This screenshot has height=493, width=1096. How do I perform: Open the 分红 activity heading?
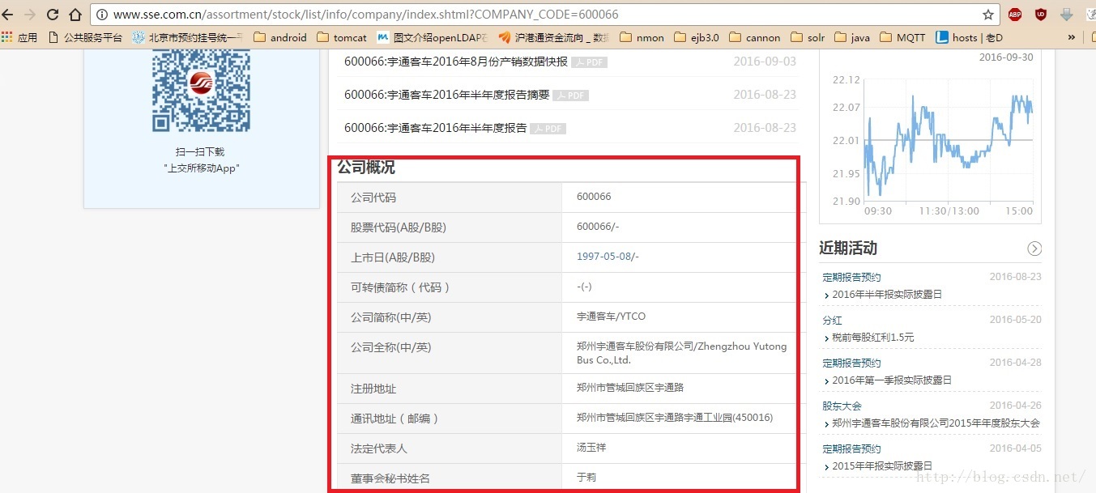click(x=832, y=320)
